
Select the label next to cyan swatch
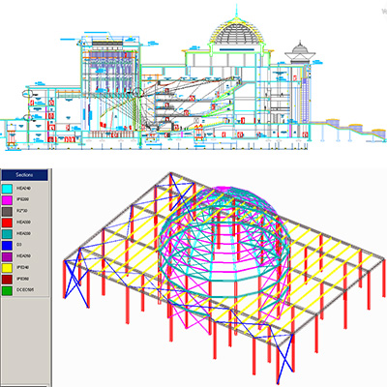[x=23, y=189]
